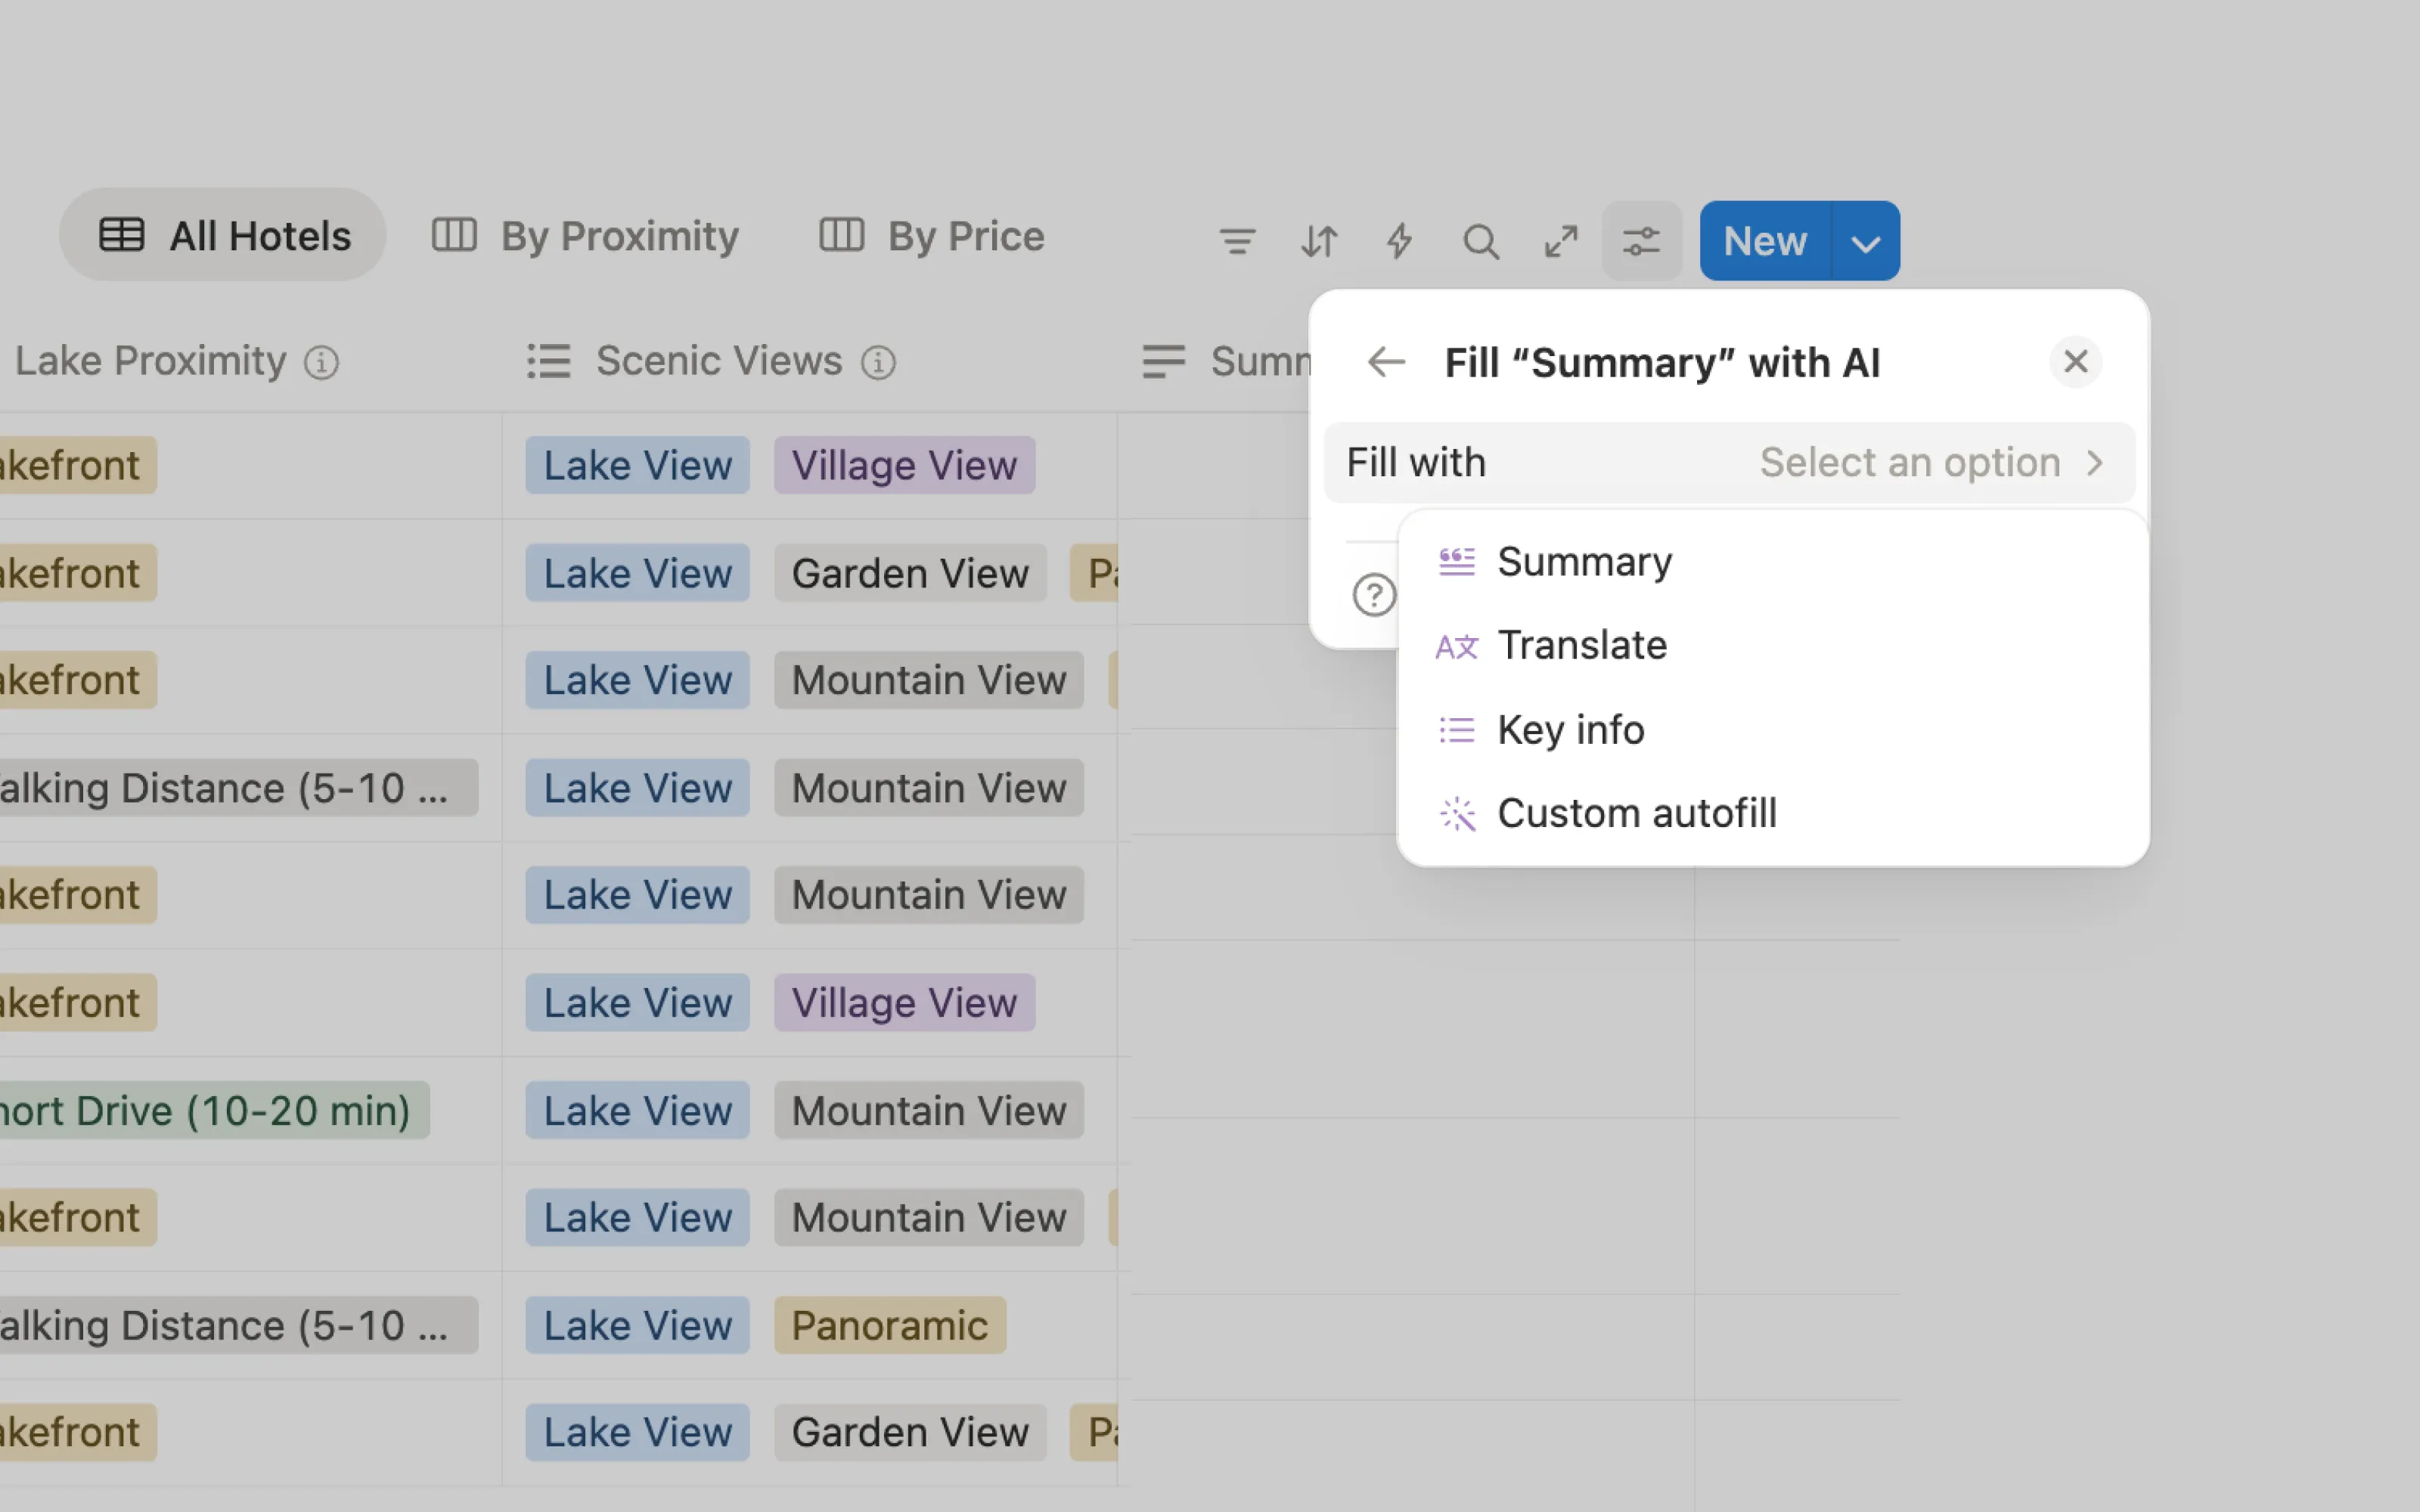Click the filter icon in toolbar

[1237, 241]
